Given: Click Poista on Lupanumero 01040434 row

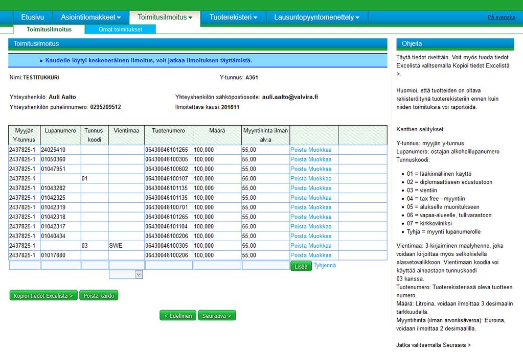Looking at the screenshot, I should coord(299,236).
